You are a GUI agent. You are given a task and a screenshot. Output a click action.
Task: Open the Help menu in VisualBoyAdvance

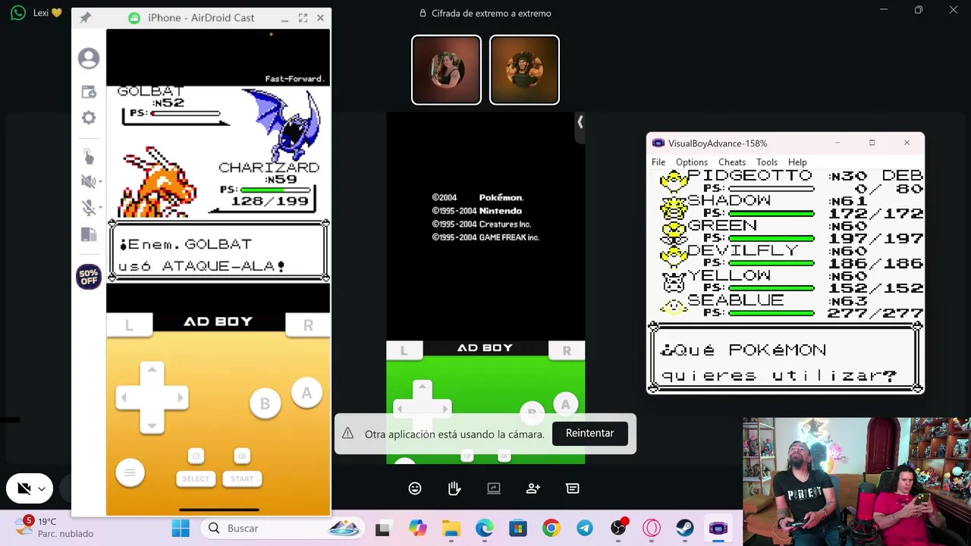797,162
